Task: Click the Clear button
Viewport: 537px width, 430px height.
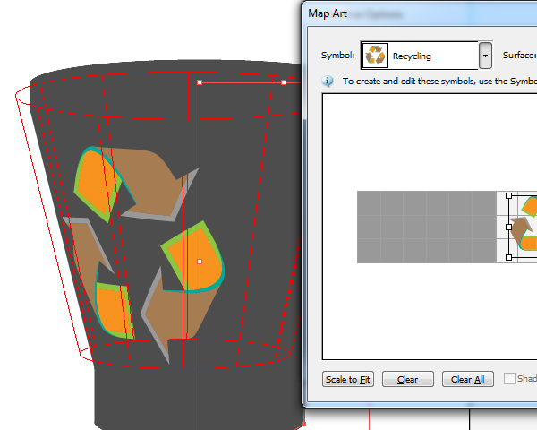Action: pos(407,379)
